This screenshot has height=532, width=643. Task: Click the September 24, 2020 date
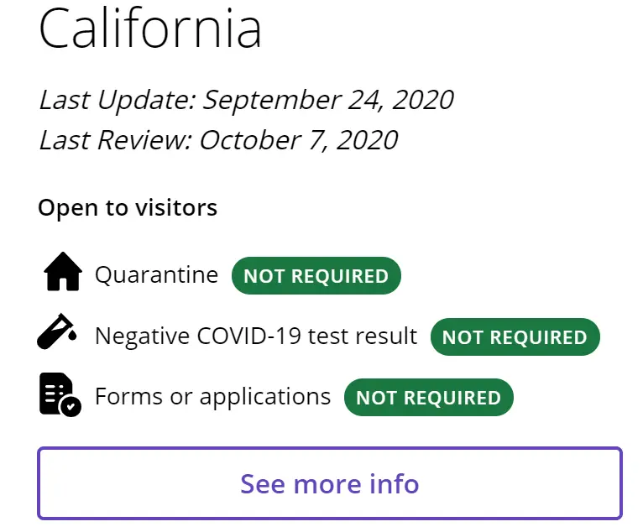point(328,100)
